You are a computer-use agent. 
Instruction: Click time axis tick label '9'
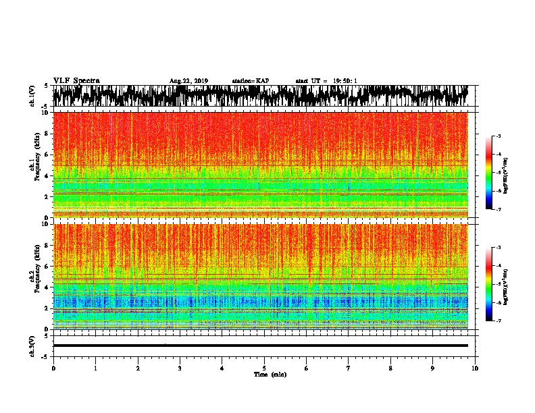pos(432,368)
